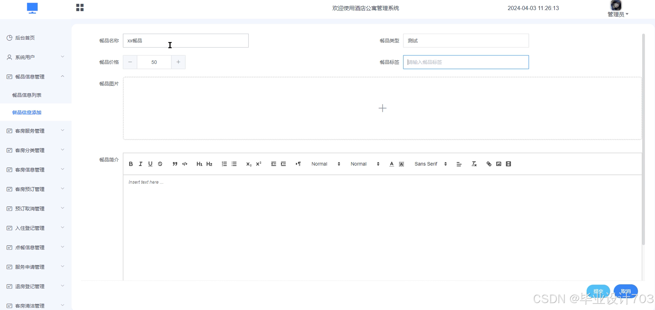Apply subscript formatting
The image size is (655, 310).
point(249,164)
